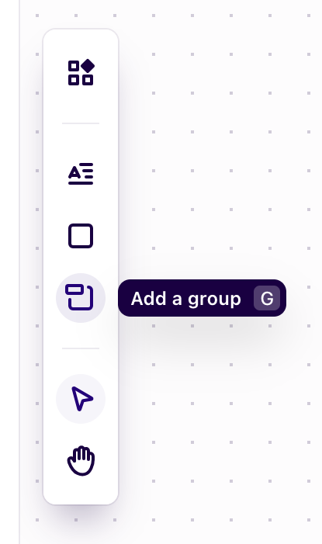This screenshot has width=322, height=544.
Task: Enable the hand pan tool
Action: pos(81,461)
